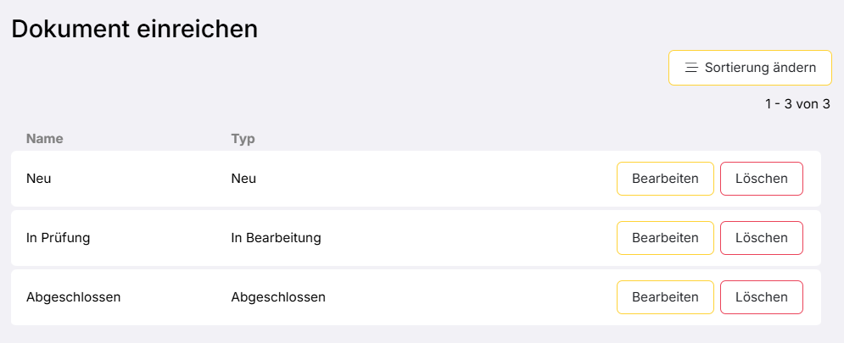Open Bearbeiten for In Prüfung row

[665, 238]
